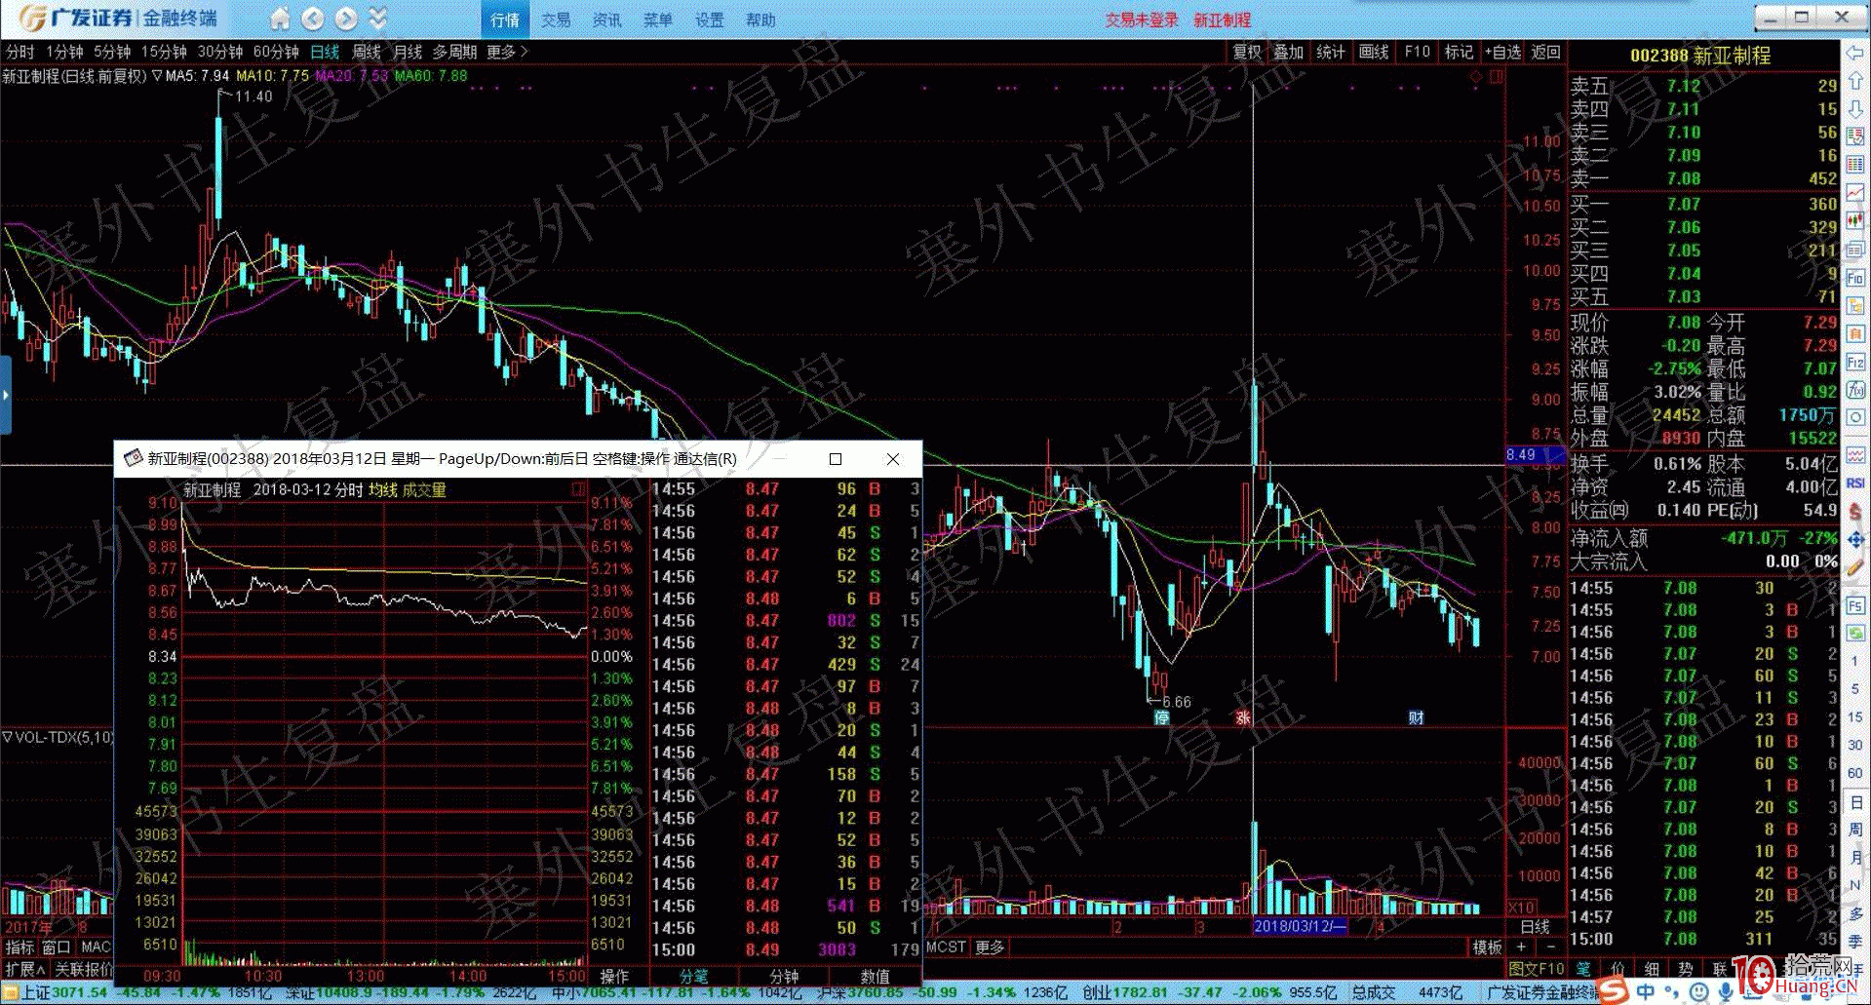Open the candlestick chart sidebar icon

pos(1855,221)
